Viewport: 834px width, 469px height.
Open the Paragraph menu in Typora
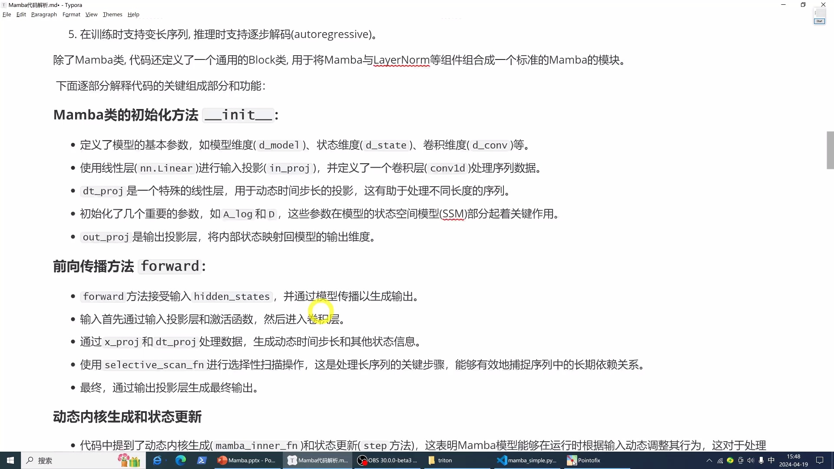point(43,14)
